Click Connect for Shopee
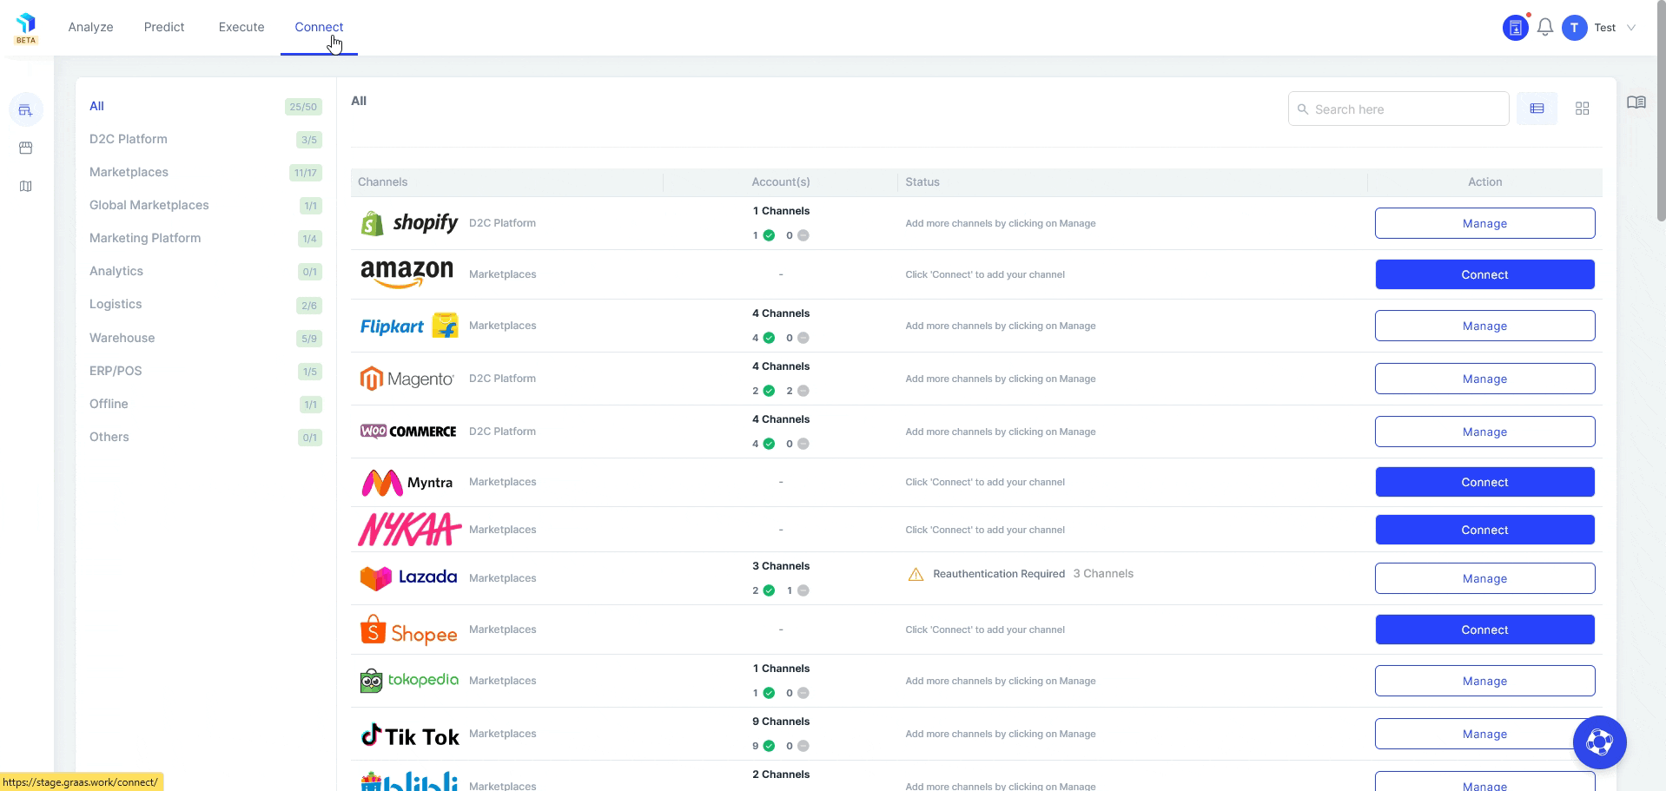 pos(1484,630)
